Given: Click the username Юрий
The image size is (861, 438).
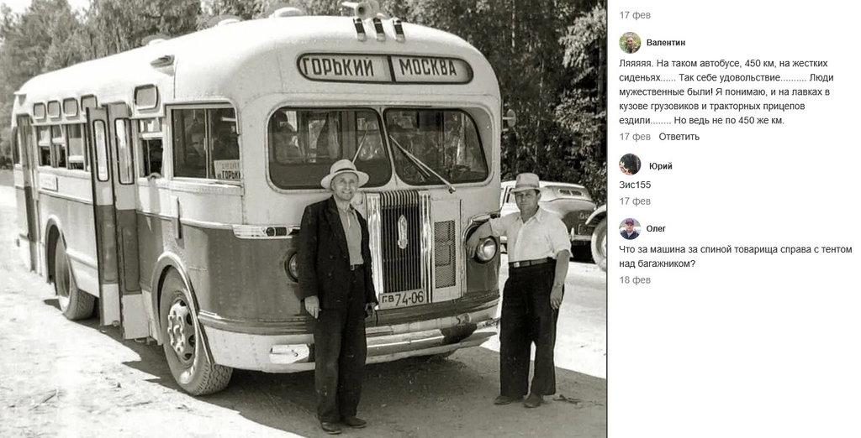Looking at the screenshot, I should tap(661, 166).
